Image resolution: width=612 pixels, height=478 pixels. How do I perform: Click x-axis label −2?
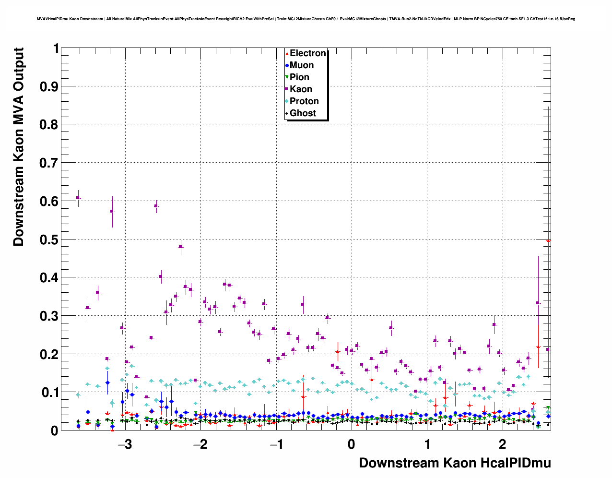coord(200,444)
